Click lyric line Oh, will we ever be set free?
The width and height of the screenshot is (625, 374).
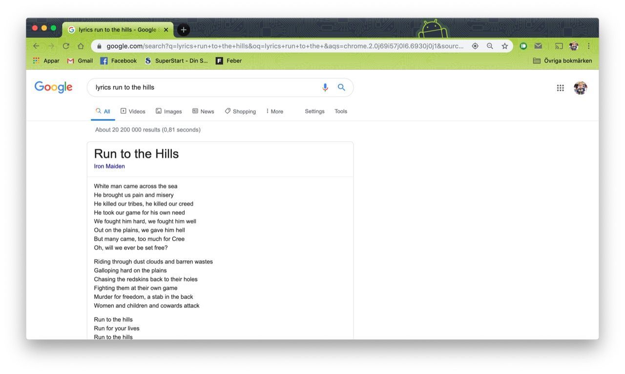coord(131,248)
